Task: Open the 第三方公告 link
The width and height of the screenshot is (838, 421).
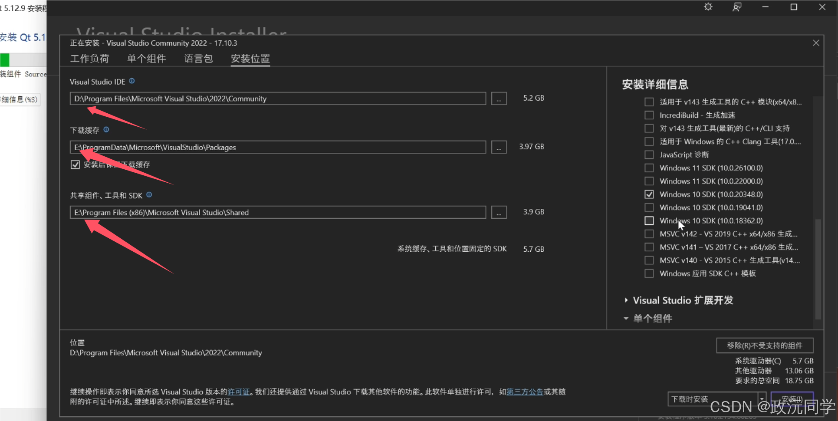Action: [x=525, y=392]
